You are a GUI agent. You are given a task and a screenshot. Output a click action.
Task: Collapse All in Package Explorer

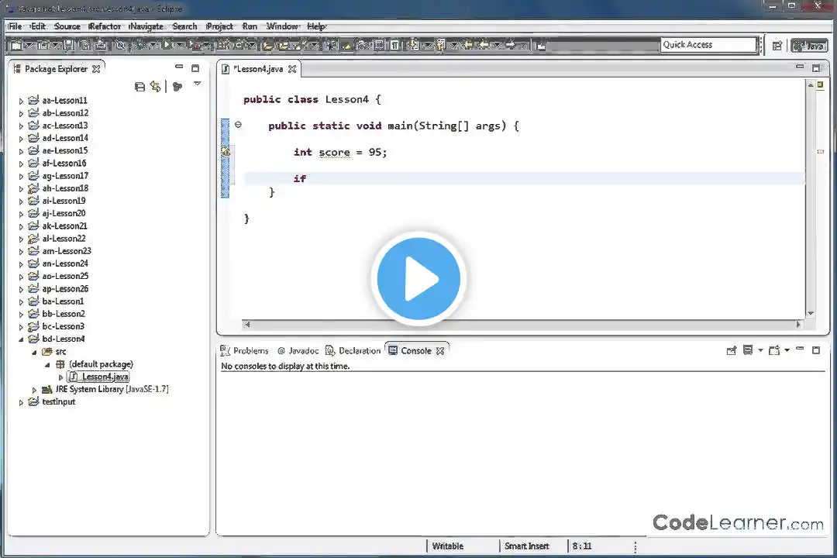(x=139, y=87)
